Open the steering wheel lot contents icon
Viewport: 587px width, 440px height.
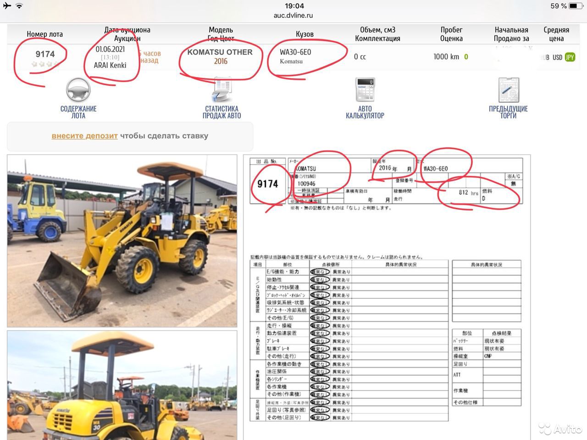pyautogui.click(x=78, y=90)
